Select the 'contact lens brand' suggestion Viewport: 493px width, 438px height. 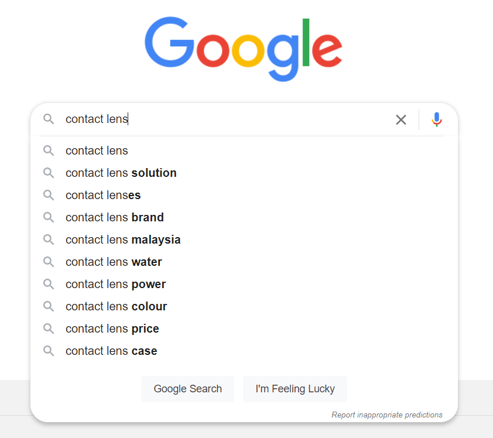115,217
